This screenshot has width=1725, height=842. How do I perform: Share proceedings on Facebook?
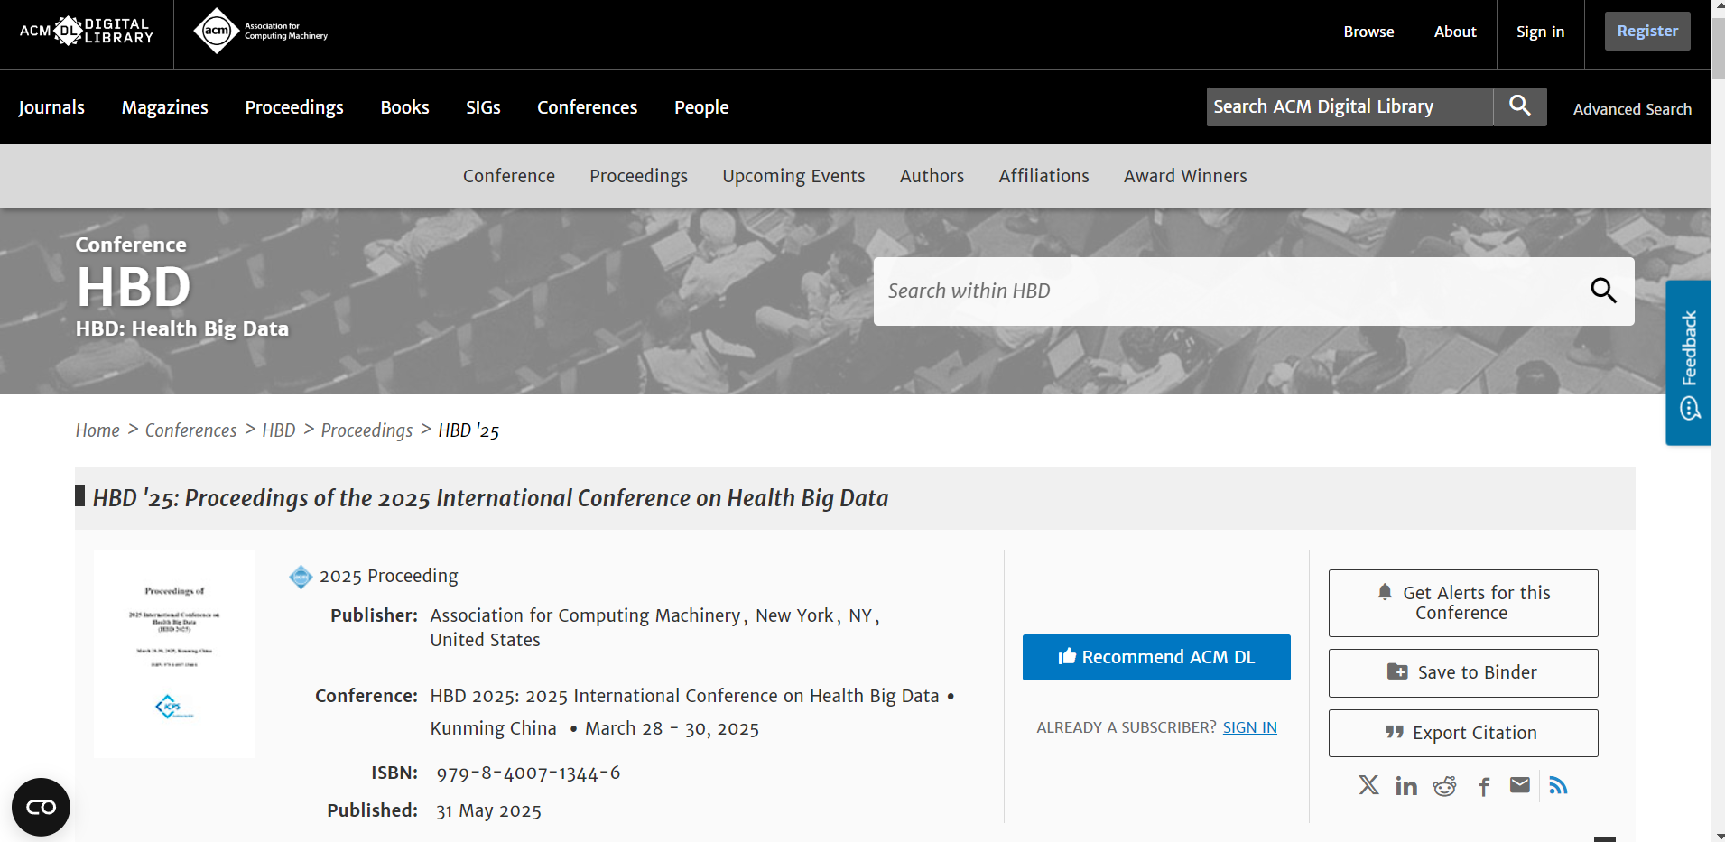(1483, 787)
